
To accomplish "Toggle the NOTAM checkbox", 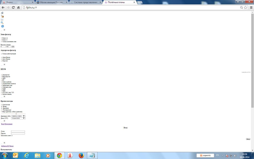I will tap(2, 92).
